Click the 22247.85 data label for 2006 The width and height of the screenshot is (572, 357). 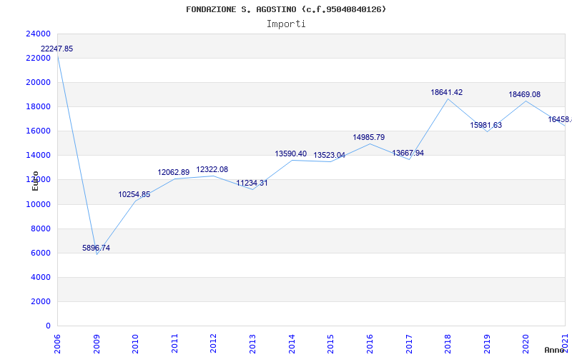(57, 49)
